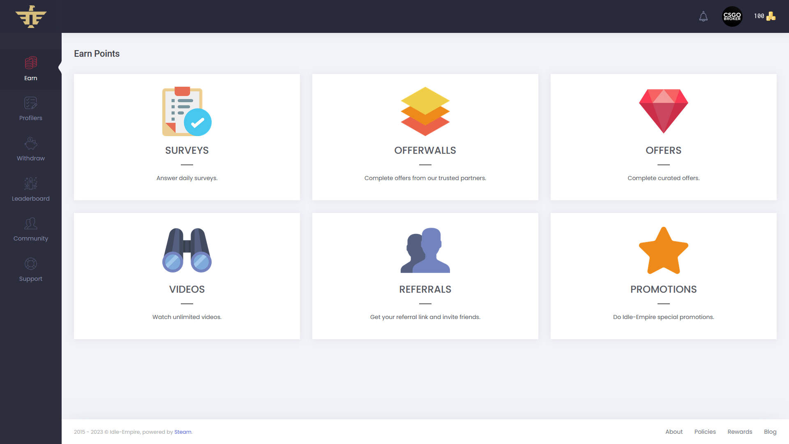Click the binoculars Videos icon
Viewport: 789px width, 444px height.
click(187, 250)
